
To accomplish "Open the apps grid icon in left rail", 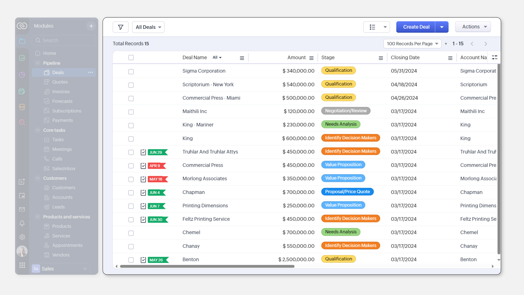I will 22,265.
